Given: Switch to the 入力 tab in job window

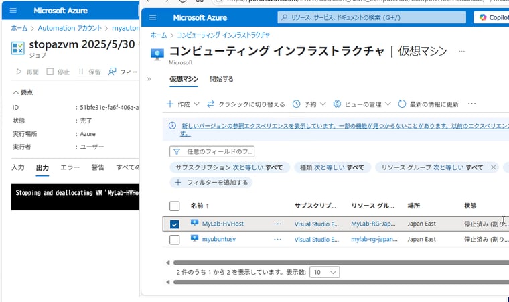Looking at the screenshot, I should [x=18, y=167].
